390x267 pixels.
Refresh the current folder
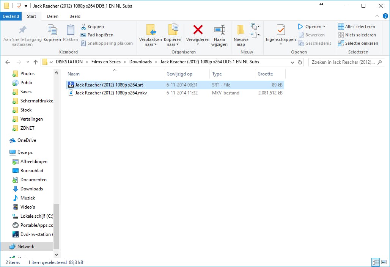coord(300,62)
